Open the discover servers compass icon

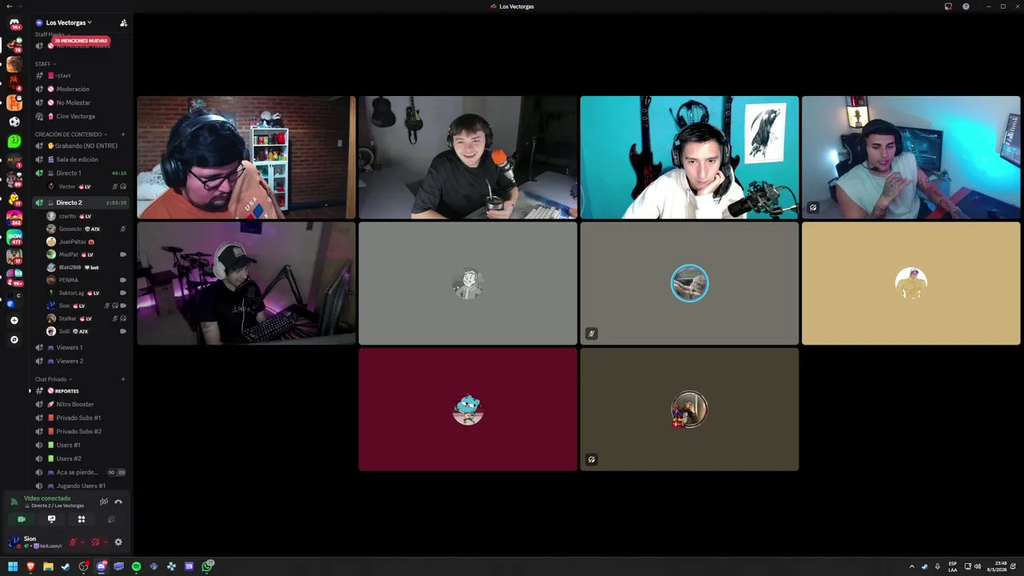tap(14, 339)
